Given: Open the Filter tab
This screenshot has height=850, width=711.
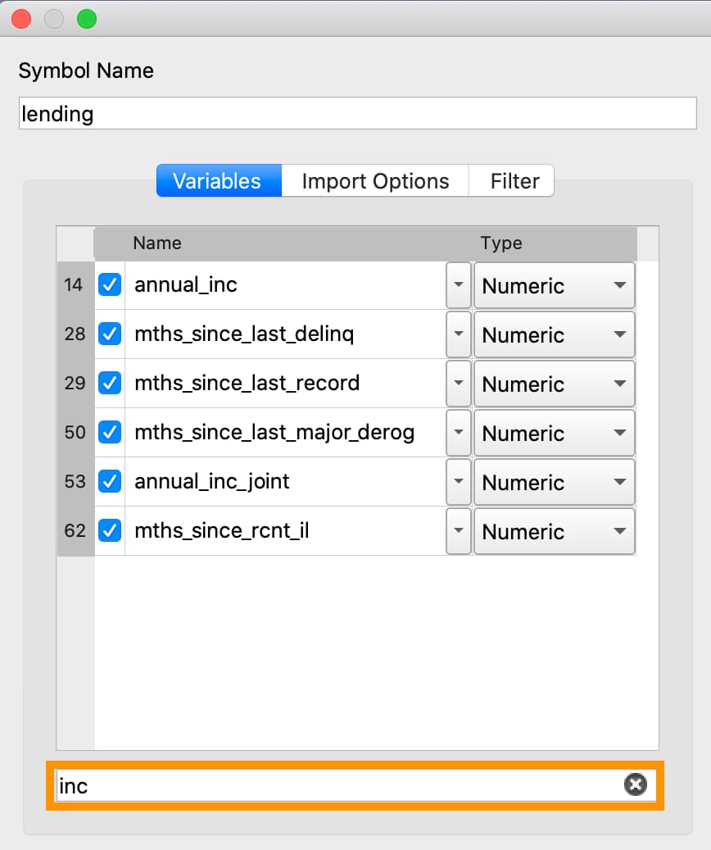Looking at the screenshot, I should point(514,181).
